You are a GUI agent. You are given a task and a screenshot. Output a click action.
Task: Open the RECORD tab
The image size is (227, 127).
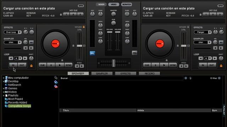[149, 74]
